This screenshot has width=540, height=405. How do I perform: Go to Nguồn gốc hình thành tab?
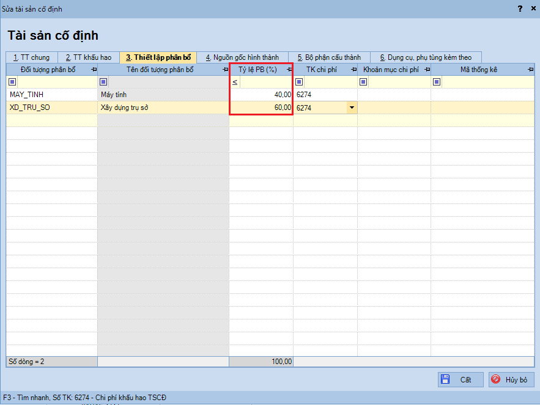[242, 57]
